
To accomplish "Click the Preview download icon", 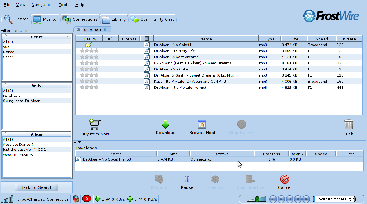I will point(215,180).
